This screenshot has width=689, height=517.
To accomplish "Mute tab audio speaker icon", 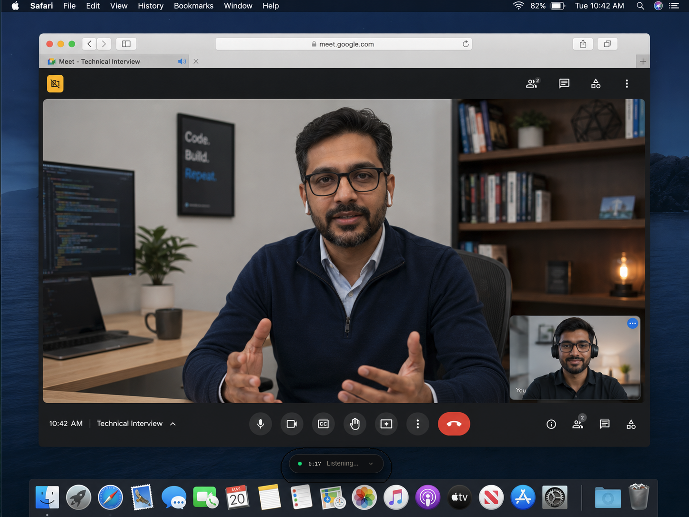I will (182, 61).
